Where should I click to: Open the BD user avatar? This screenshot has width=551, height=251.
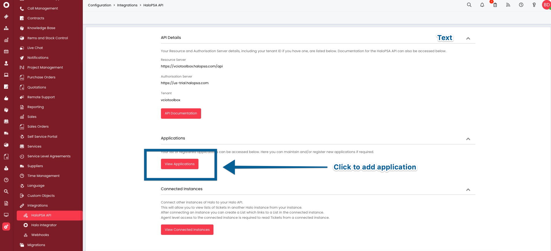click(546, 5)
